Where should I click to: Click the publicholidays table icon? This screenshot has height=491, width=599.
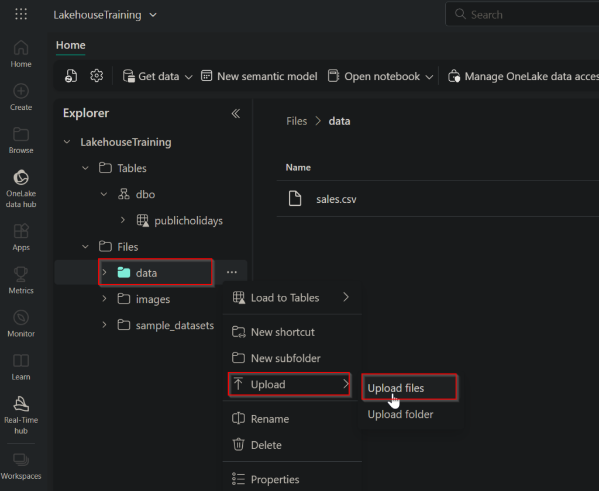coord(143,221)
